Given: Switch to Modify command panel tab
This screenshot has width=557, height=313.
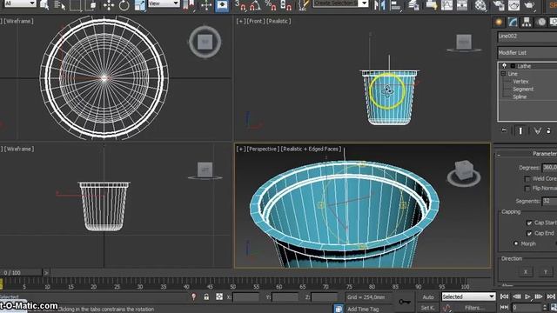Looking at the screenshot, I should pos(513,22).
